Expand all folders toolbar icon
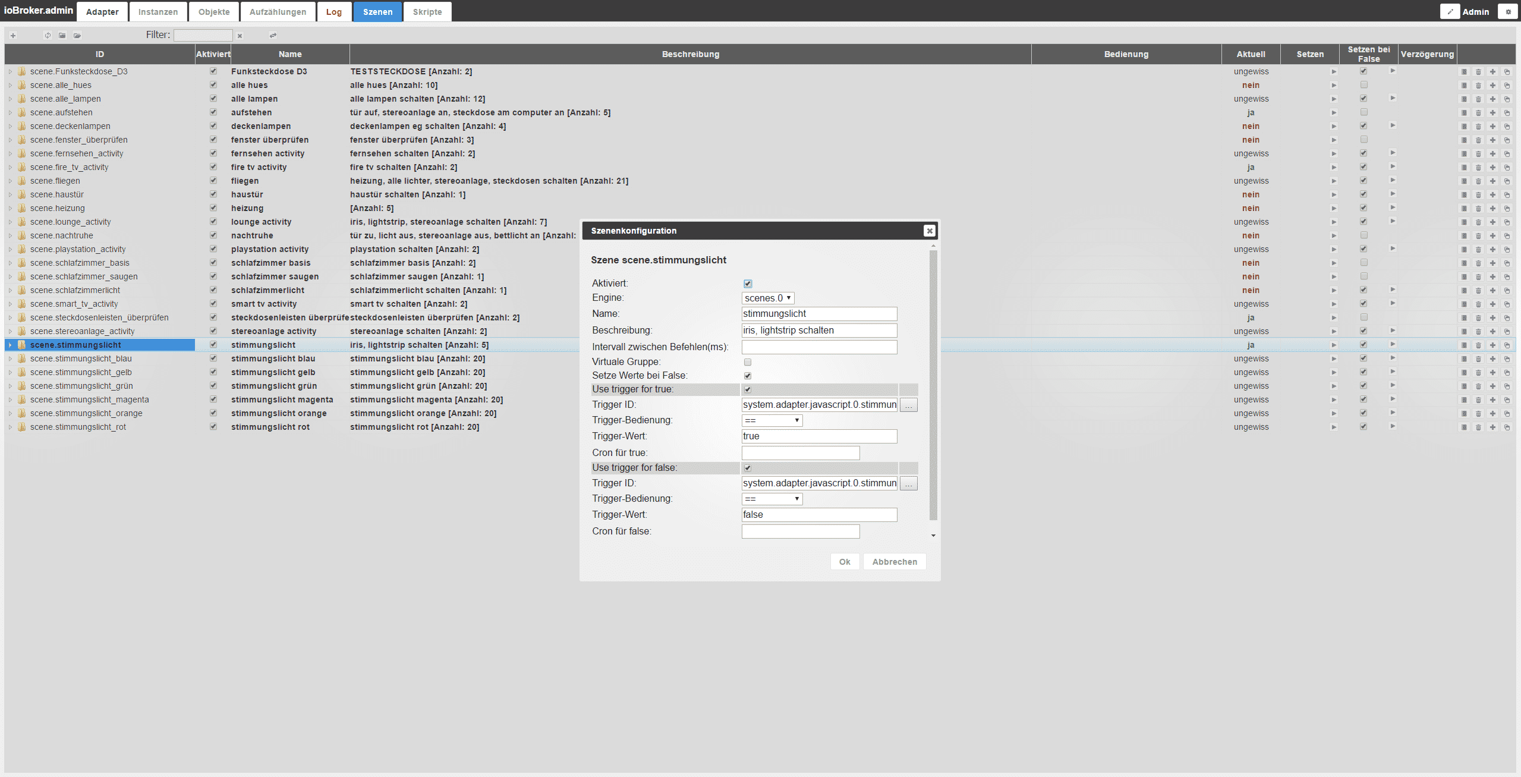The width and height of the screenshot is (1521, 777). 77,36
